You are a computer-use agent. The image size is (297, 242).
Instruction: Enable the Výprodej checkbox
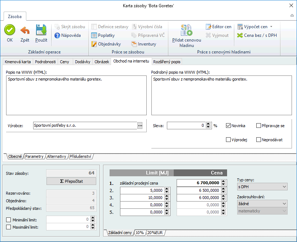[x=228, y=140]
